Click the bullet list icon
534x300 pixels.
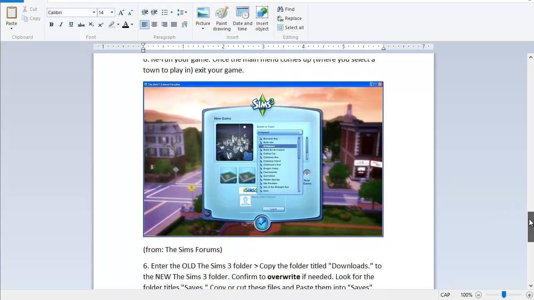coord(165,12)
